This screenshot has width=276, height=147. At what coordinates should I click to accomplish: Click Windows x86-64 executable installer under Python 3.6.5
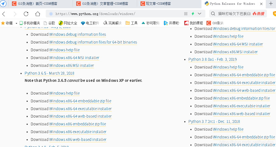click(x=80, y=109)
